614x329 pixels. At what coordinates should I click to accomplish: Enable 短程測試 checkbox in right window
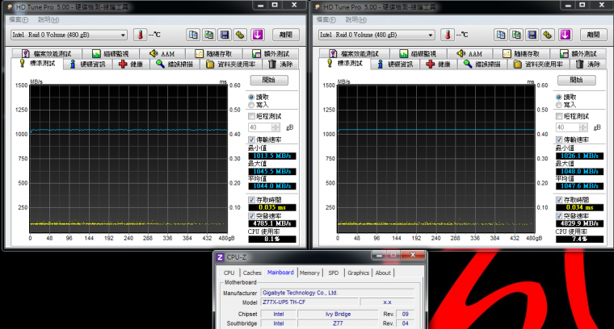(557, 116)
